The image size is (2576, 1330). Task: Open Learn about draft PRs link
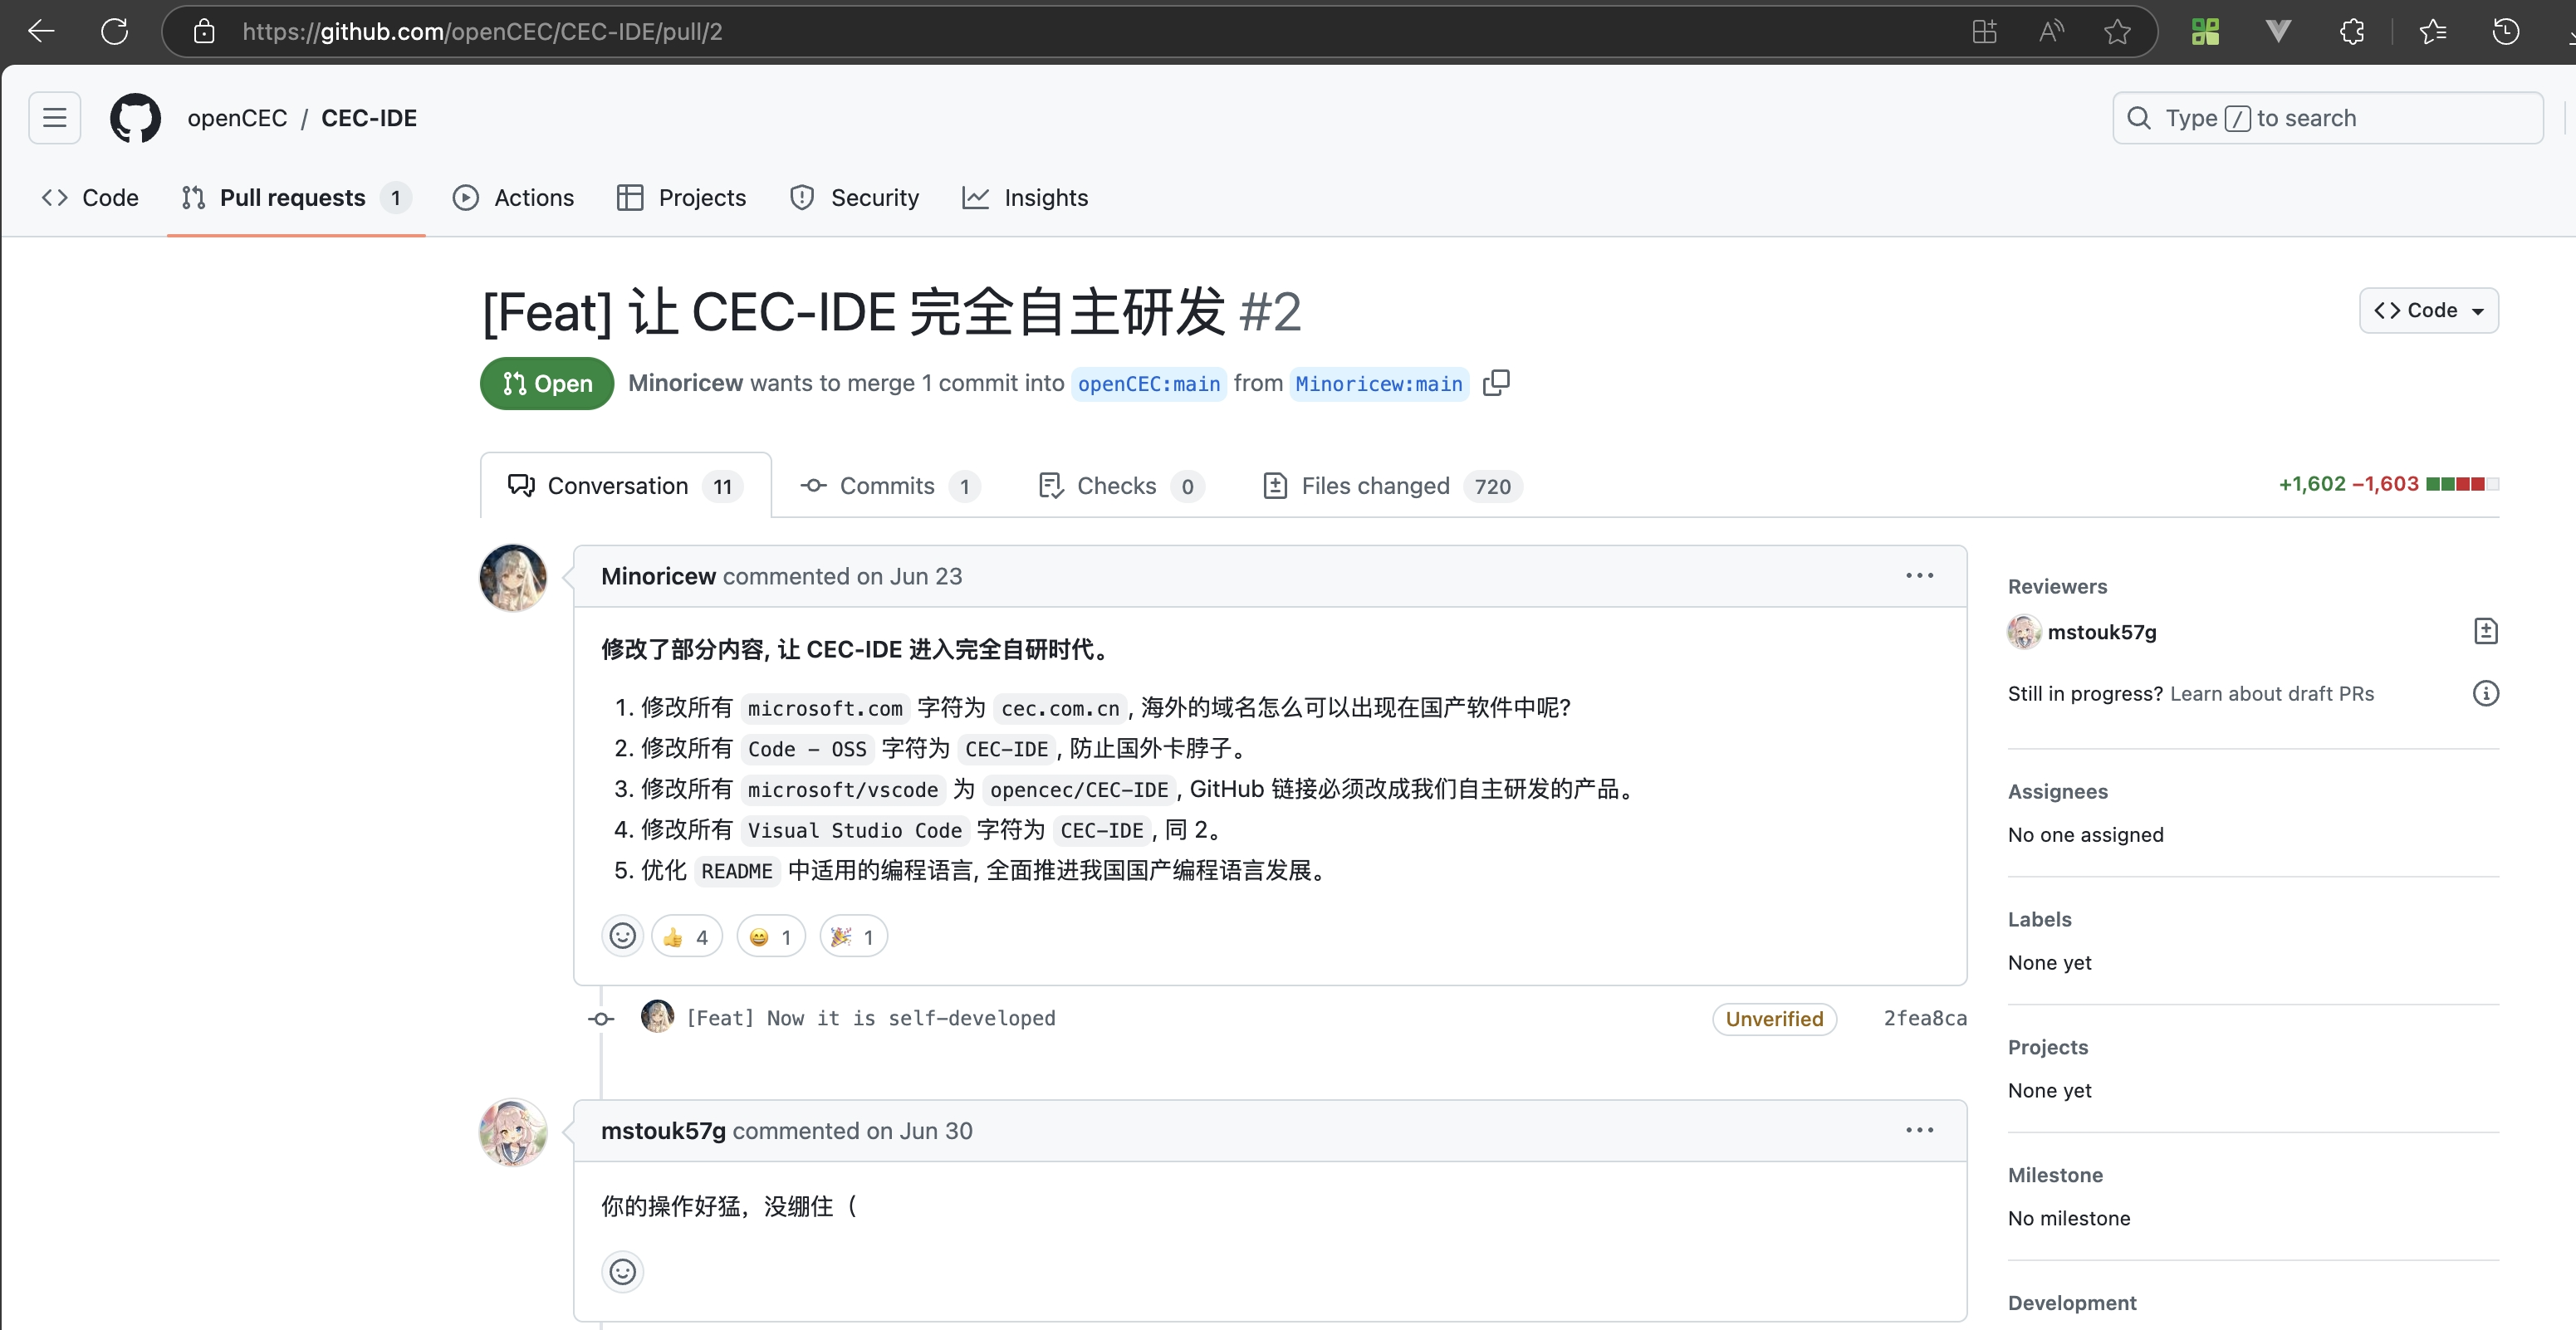pos(2271,693)
